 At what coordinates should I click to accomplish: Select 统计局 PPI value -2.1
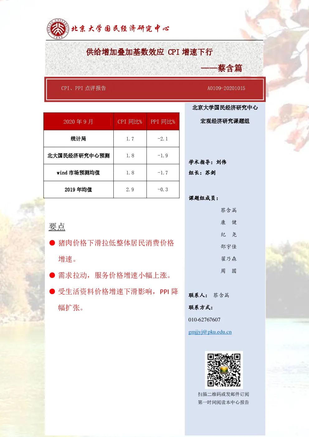click(x=163, y=139)
